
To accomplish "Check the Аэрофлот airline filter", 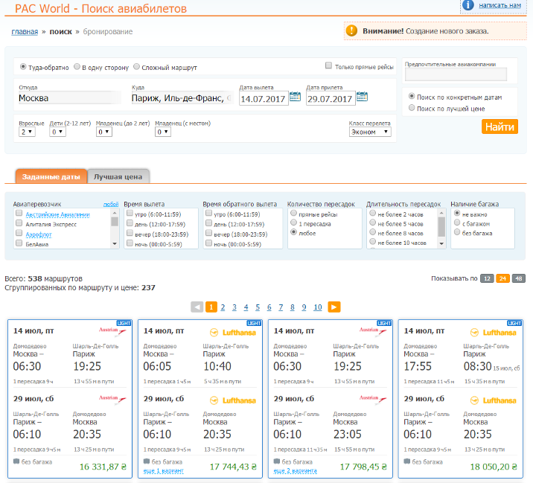I will click(x=19, y=233).
